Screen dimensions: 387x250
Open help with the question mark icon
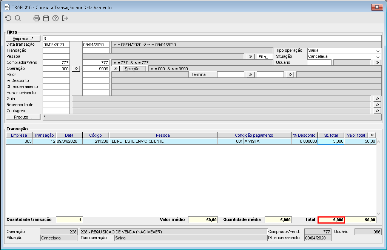pos(56,18)
